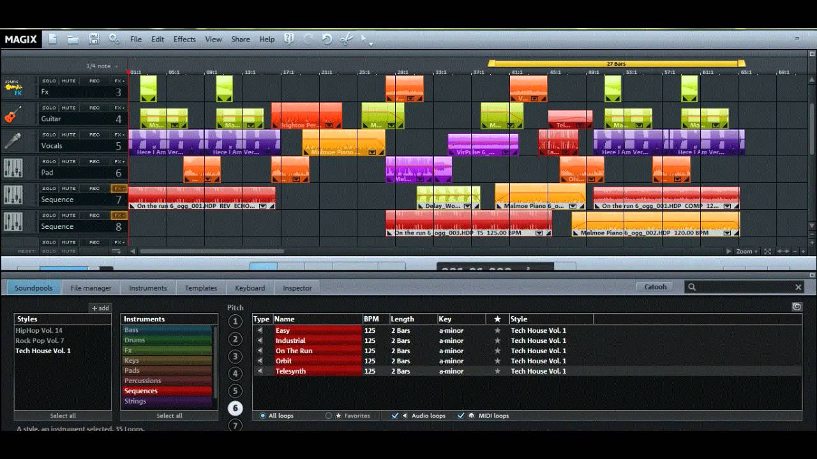Select the Favorites radio button
This screenshot has height=459, width=817.
coord(329,416)
